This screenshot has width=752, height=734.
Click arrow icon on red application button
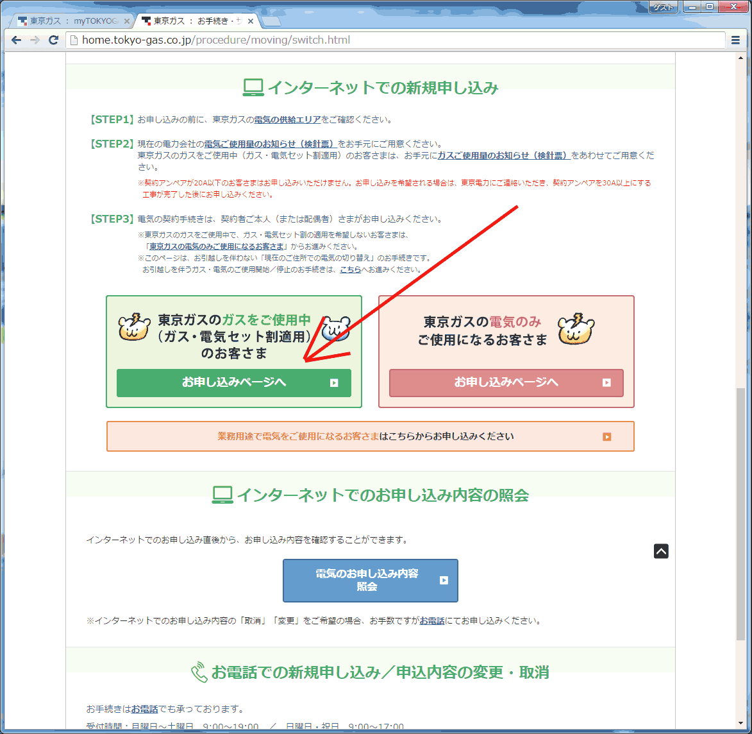point(606,382)
